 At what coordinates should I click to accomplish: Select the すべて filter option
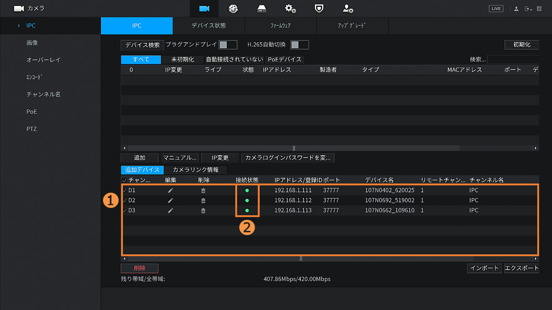[141, 59]
